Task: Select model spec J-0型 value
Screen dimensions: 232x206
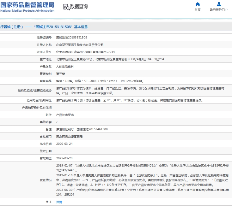Action: point(100,81)
